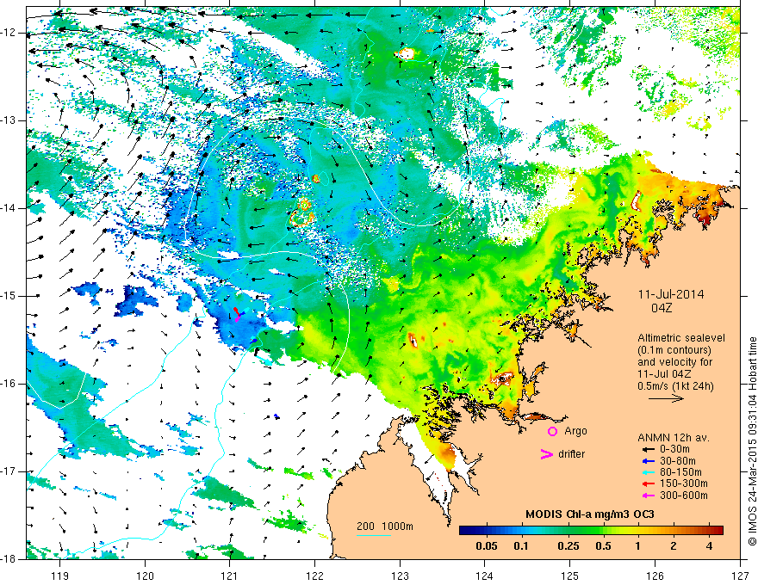
Task: Click the 'Argo' legend label
Action: (575, 431)
